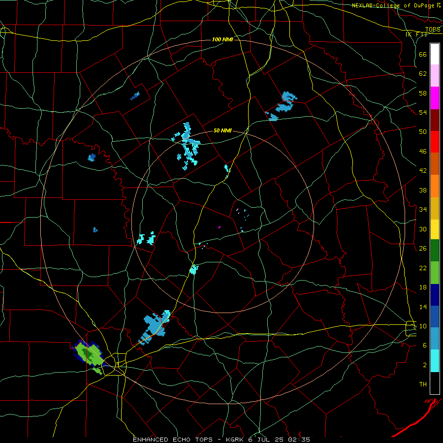Click the legend value "30"
Viewport: 443px width, 443px height.
pos(423,229)
